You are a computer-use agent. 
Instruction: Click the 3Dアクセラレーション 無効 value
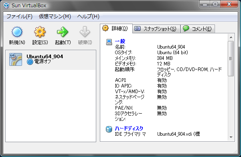click(162, 114)
